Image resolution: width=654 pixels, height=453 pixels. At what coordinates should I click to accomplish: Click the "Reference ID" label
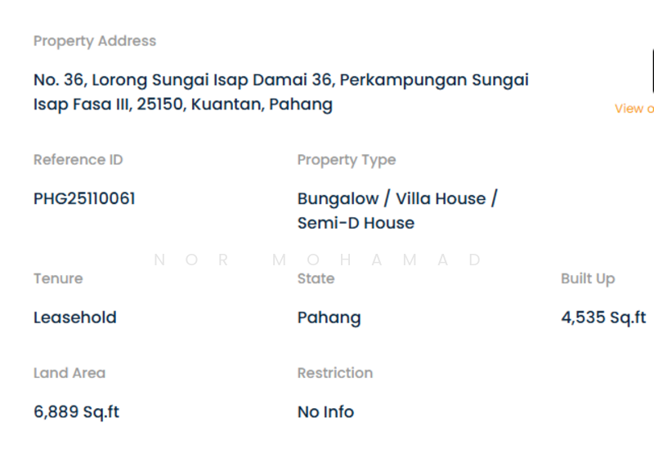pyautogui.click(x=78, y=160)
